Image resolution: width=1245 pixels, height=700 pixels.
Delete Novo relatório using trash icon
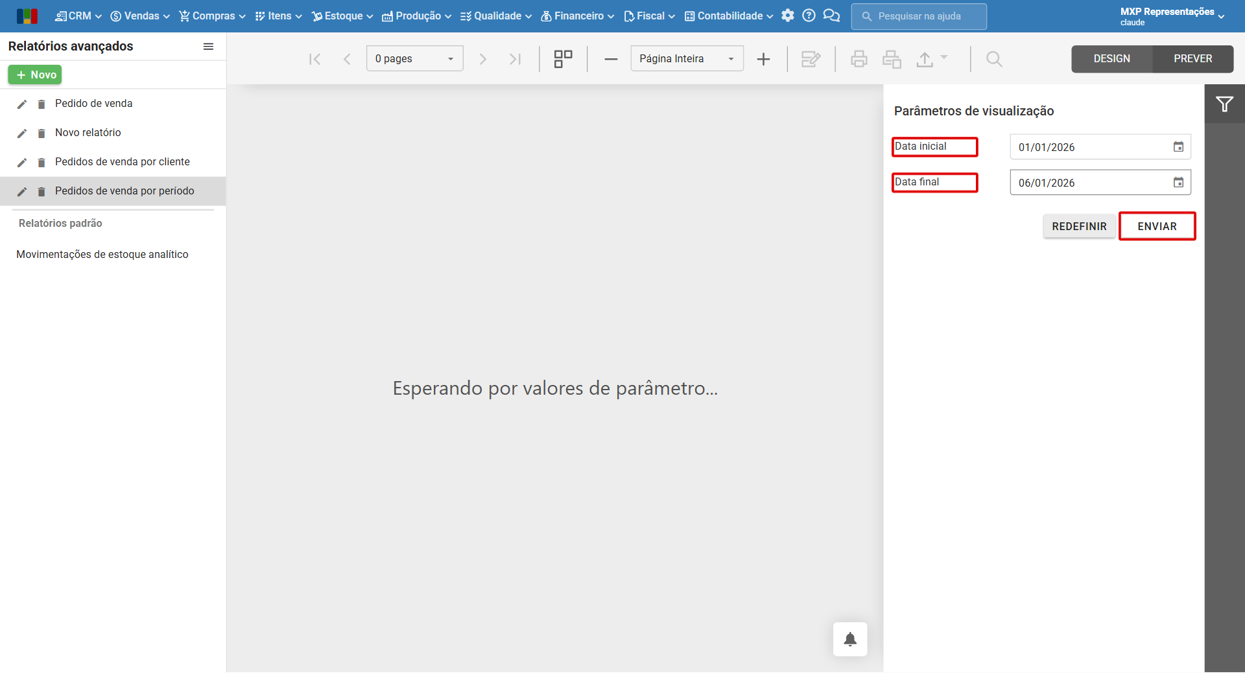(x=41, y=134)
